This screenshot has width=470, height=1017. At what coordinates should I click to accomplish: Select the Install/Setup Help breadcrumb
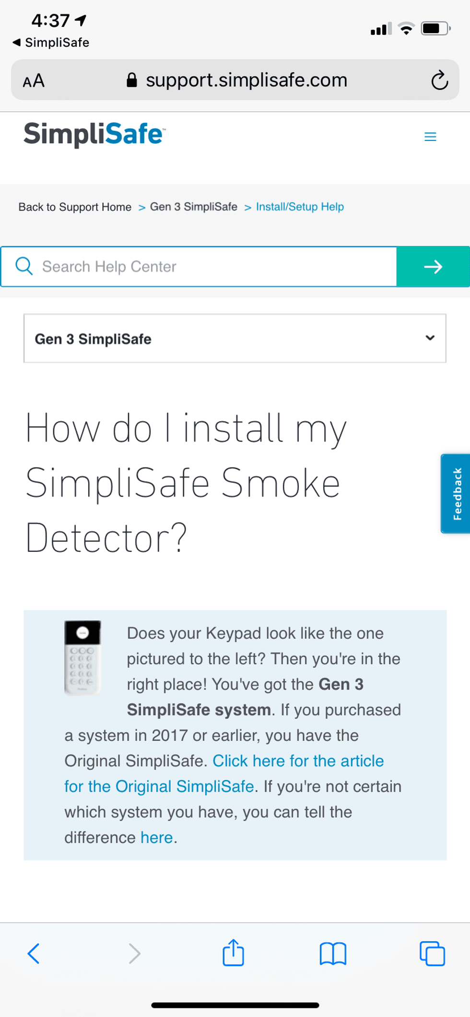coord(299,207)
